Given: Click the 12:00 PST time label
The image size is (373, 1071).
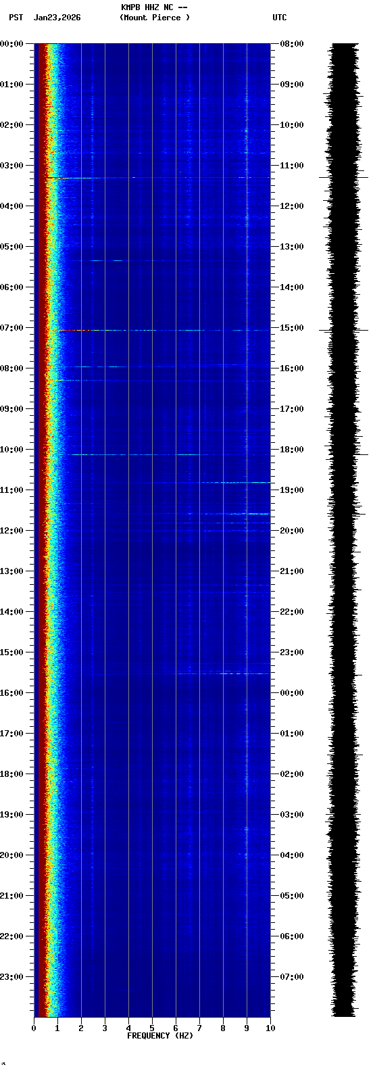Looking at the screenshot, I should pos(12,531).
